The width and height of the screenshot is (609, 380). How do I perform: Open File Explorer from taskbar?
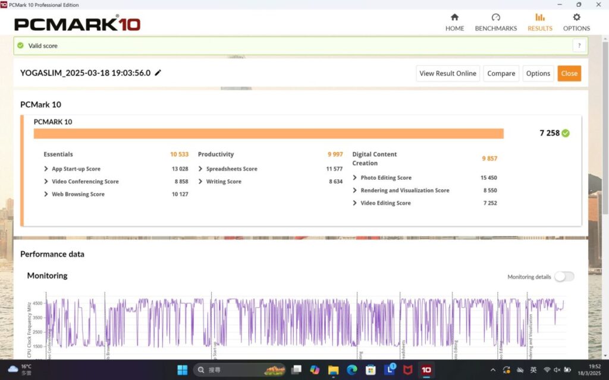[333, 370]
